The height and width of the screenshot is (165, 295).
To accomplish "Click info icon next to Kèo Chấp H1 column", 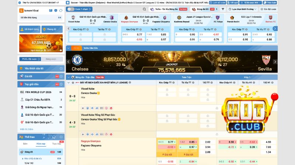I will [x=234, y=82].
